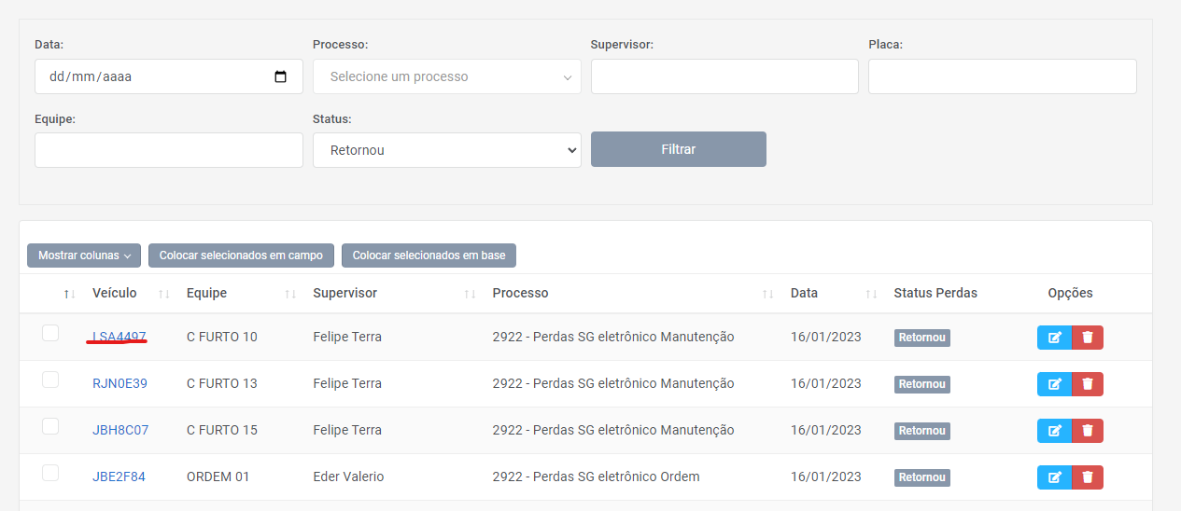Screen dimensions: 1181x511
Task: Open the JBH8C07 vehicle link
Action: [120, 430]
